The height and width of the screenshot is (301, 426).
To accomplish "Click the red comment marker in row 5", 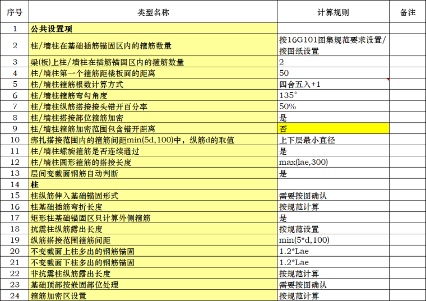I will [387, 80].
